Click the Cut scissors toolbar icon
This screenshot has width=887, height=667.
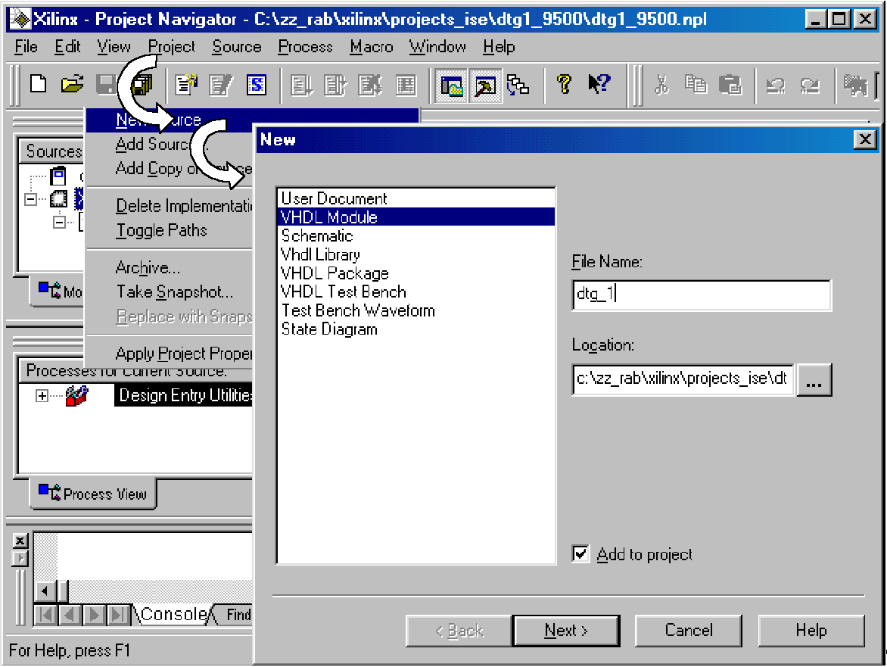pos(661,85)
